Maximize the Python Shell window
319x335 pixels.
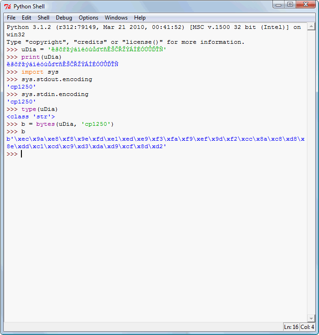point(290,5)
